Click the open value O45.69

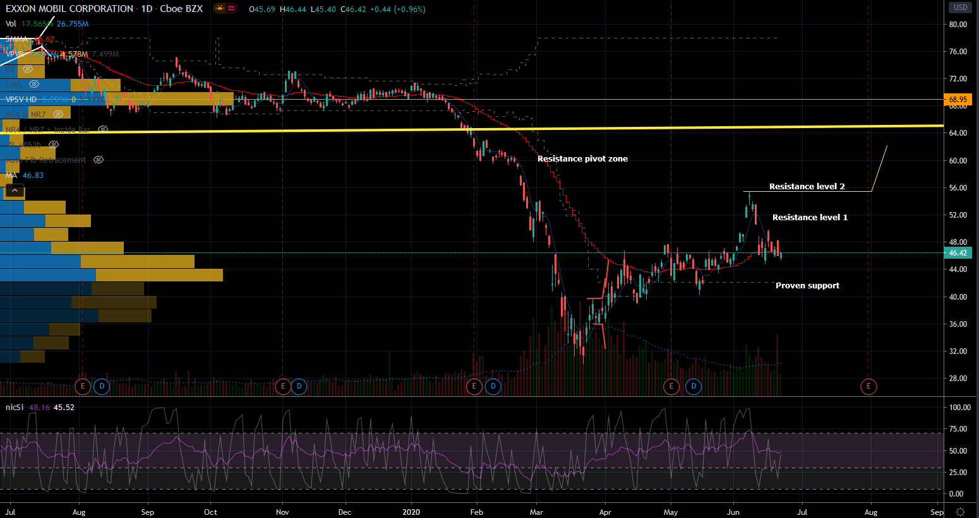click(x=262, y=9)
